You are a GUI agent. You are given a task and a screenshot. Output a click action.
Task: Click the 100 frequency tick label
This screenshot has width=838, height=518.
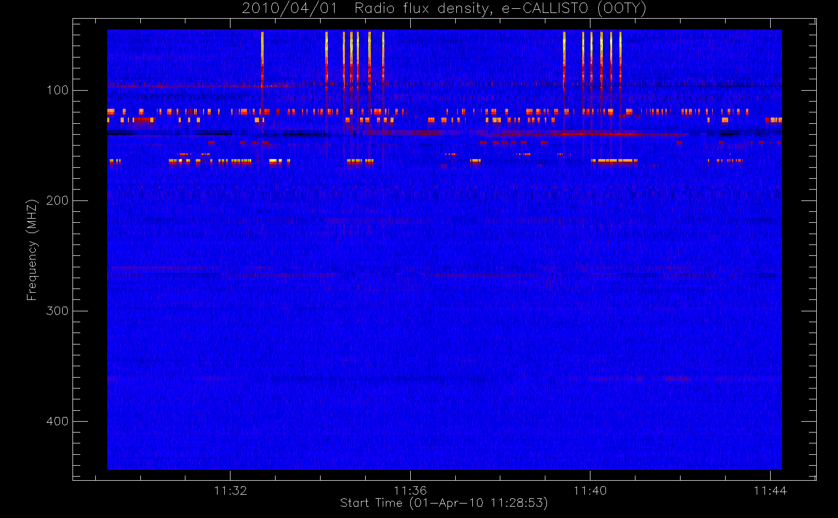(57, 90)
